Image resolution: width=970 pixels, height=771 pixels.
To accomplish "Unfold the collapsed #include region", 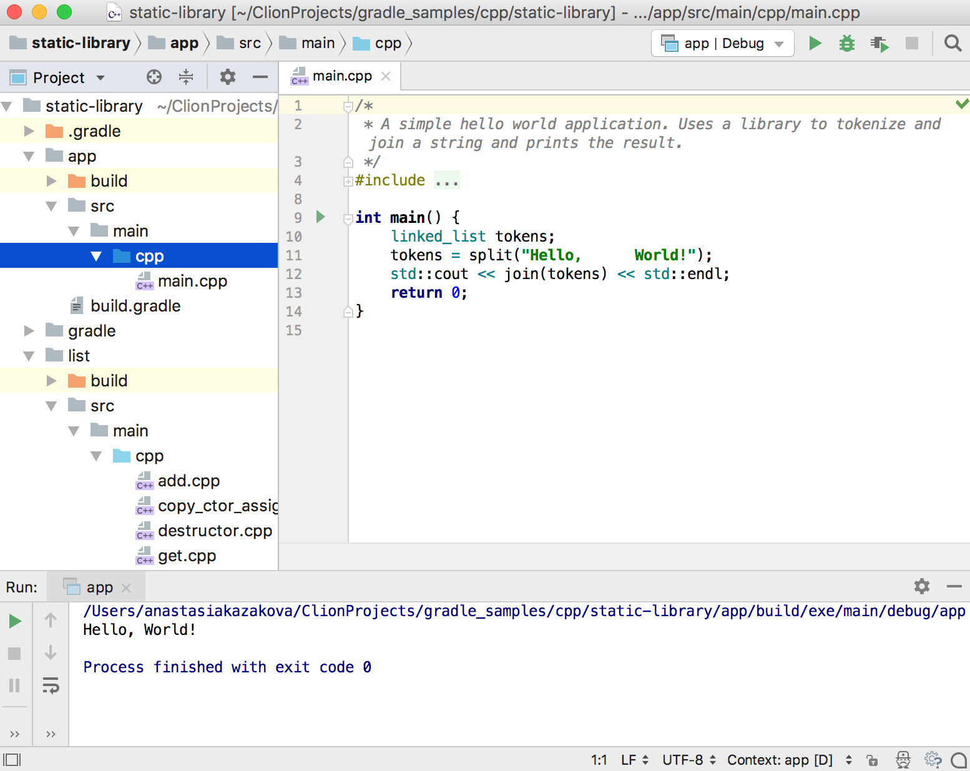I will click(x=348, y=182).
